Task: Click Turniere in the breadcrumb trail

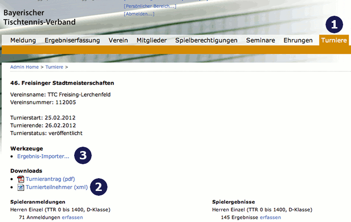Action: (x=54, y=67)
